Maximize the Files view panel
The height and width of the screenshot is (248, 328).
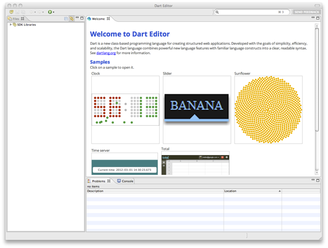pos(82,18)
